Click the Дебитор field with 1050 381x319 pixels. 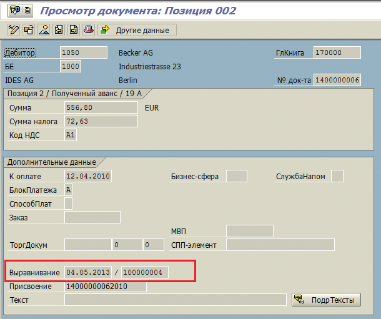click(x=84, y=53)
